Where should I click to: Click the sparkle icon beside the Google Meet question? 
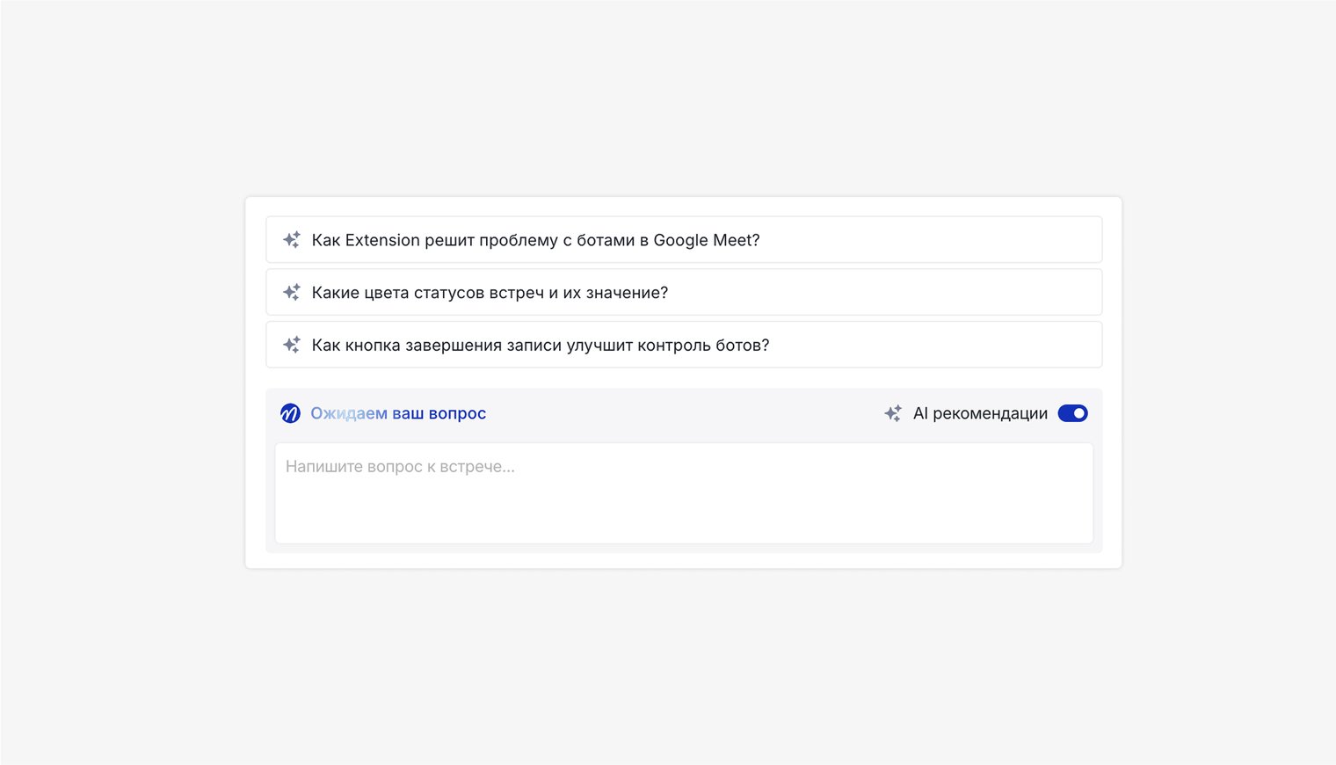(292, 240)
